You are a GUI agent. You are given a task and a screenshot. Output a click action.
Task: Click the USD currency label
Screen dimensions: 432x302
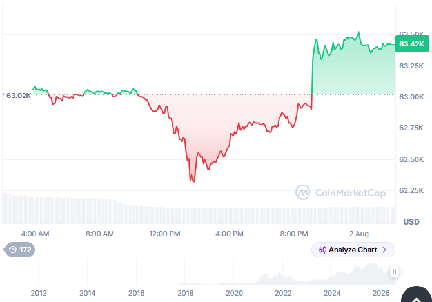pos(411,222)
